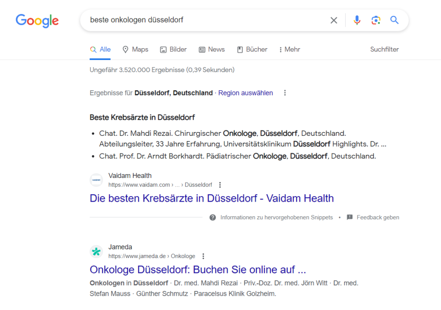This screenshot has height=310, width=441.
Task: Click the Jameda site favicon
Action: pyautogui.click(x=96, y=252)
